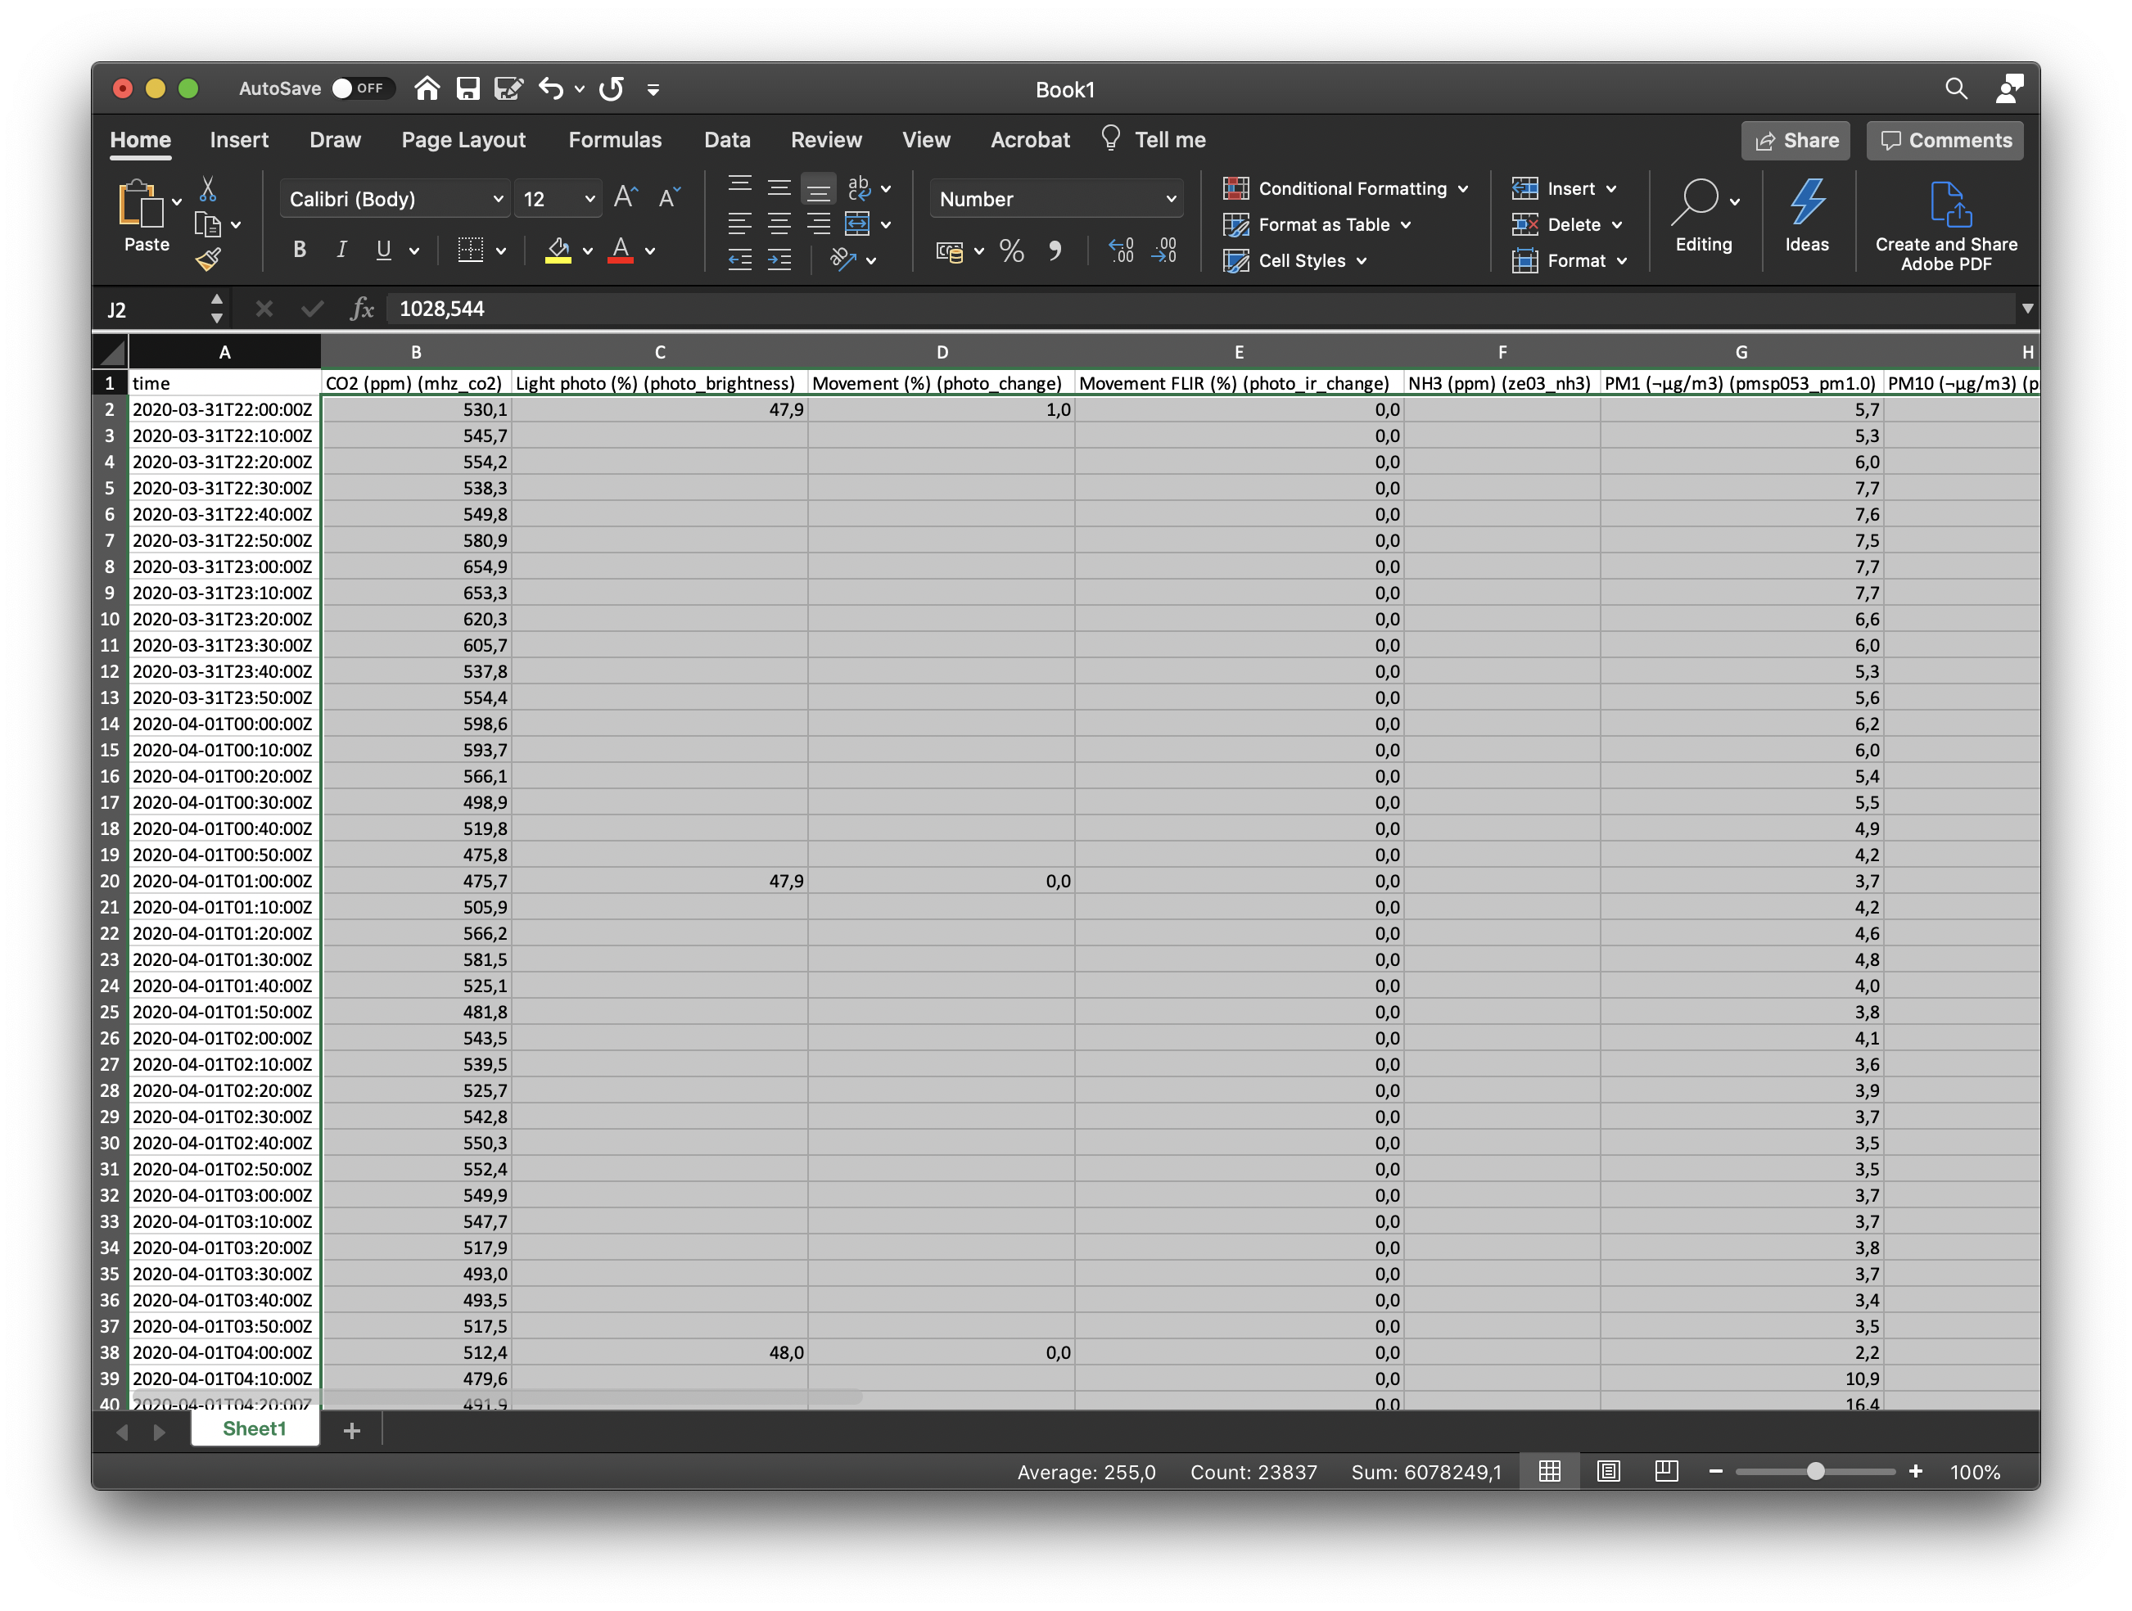The image size is (2132, 1611).
Task: Apply italic formatting
Action: (x=341, y=250)
